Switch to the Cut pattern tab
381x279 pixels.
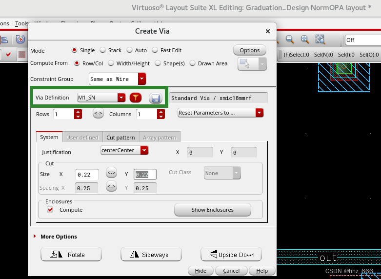120,138
